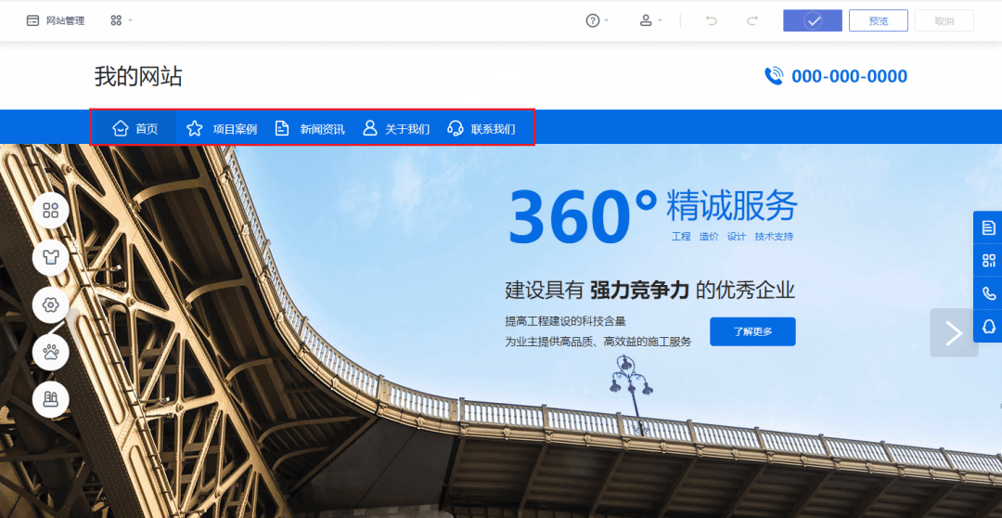1002x518 pixels.
Task: Click the books icon in left sidebar
Action: [50, 399]
